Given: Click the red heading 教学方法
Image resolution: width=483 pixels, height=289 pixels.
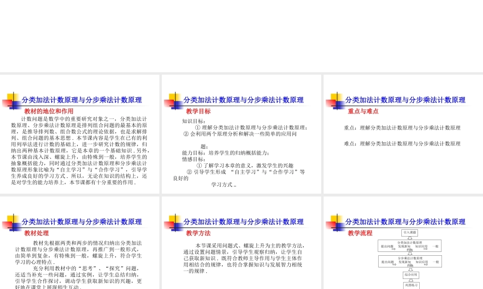Looking at the screenshot, I should [x=199, y=233].
